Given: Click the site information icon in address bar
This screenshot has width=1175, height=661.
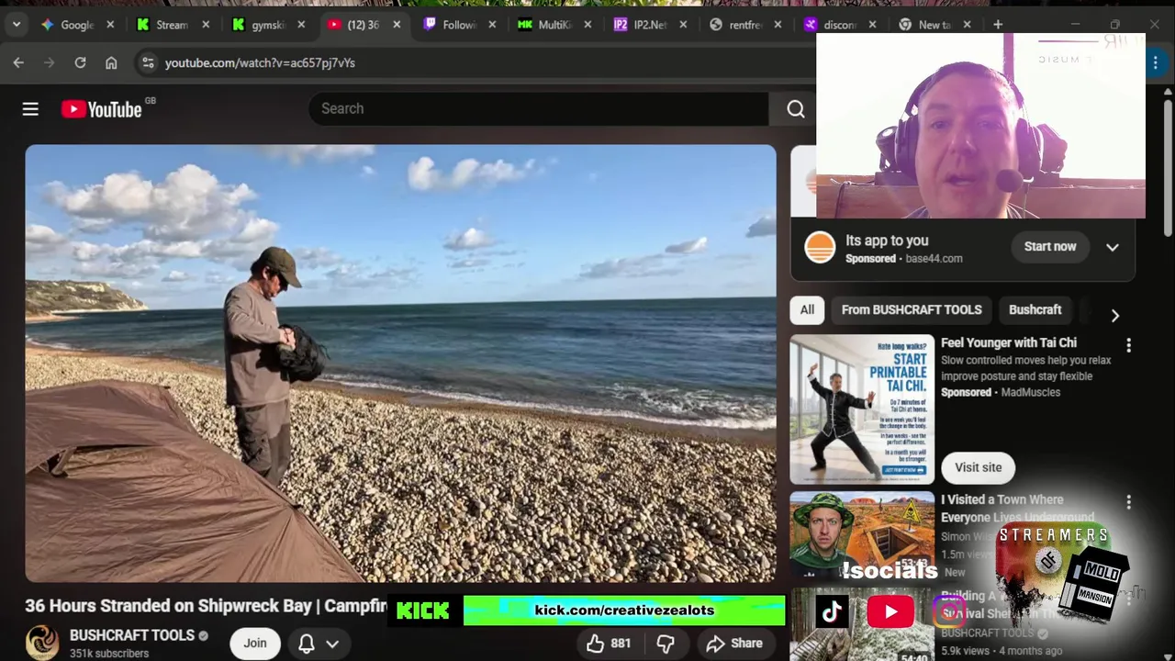Looking at the screenshot, I should point(147,62).
